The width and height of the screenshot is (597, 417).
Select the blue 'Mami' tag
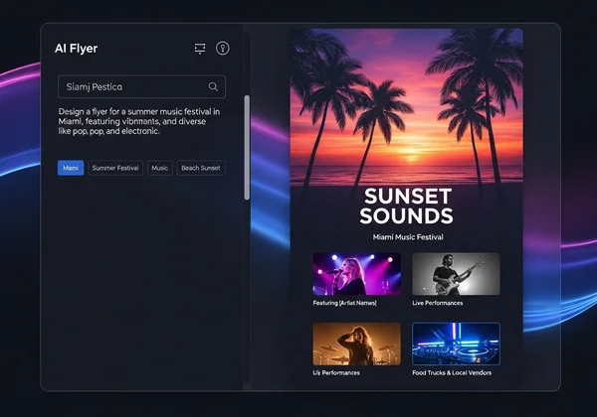point(71,168)
